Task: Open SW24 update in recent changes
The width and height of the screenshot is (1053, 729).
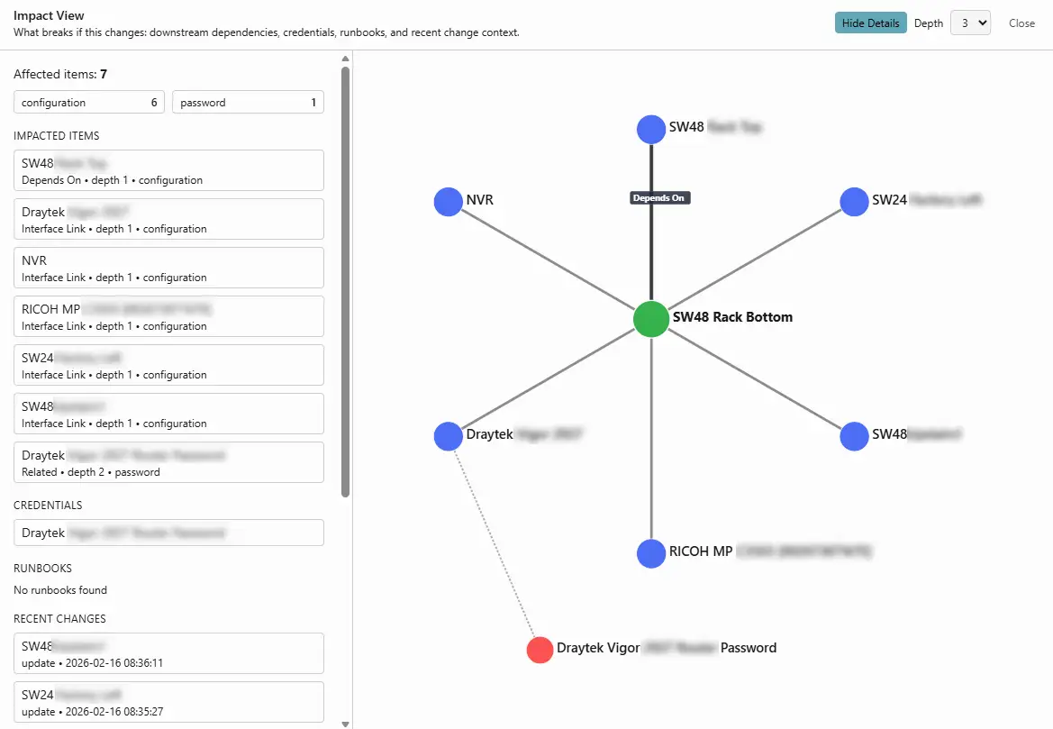Action: [x=168, y=702]
